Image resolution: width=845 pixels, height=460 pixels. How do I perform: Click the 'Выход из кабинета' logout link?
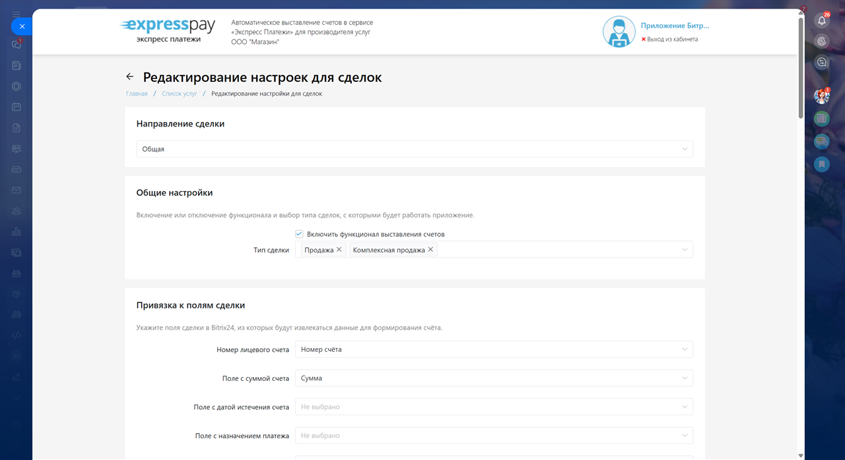(672, 40)
